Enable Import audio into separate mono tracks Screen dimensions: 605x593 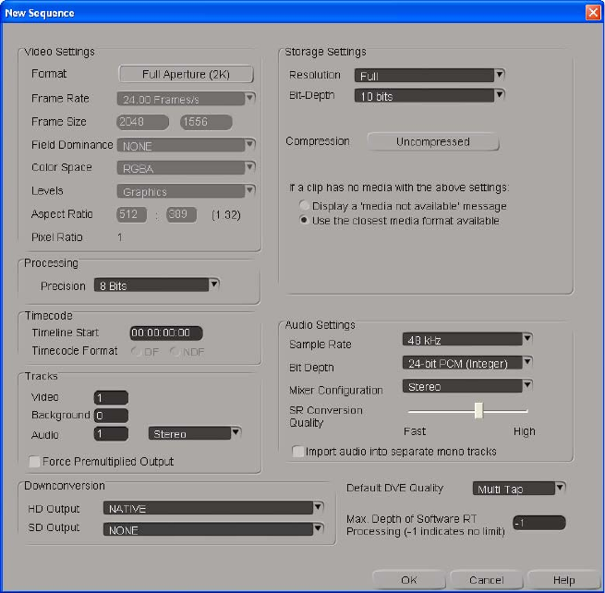[297, 452]
